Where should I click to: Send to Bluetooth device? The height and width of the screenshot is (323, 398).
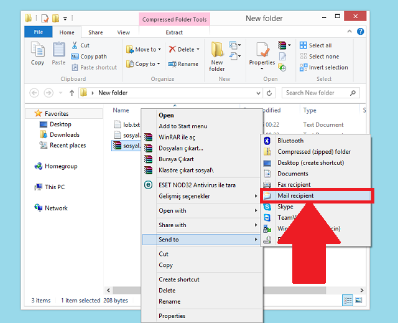(316, 141)
